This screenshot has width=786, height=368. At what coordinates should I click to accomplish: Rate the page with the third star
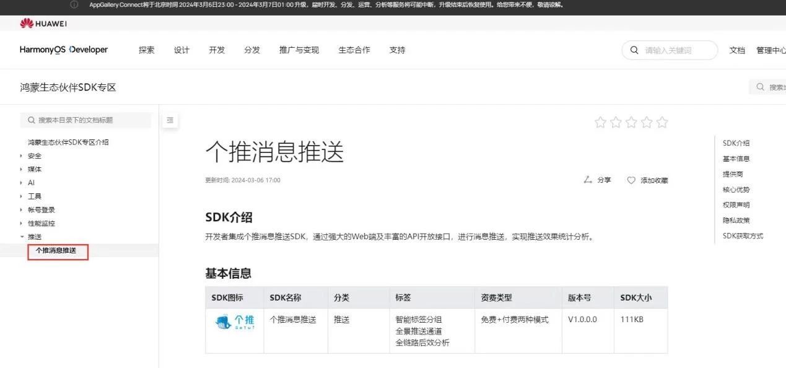point(631,122)
